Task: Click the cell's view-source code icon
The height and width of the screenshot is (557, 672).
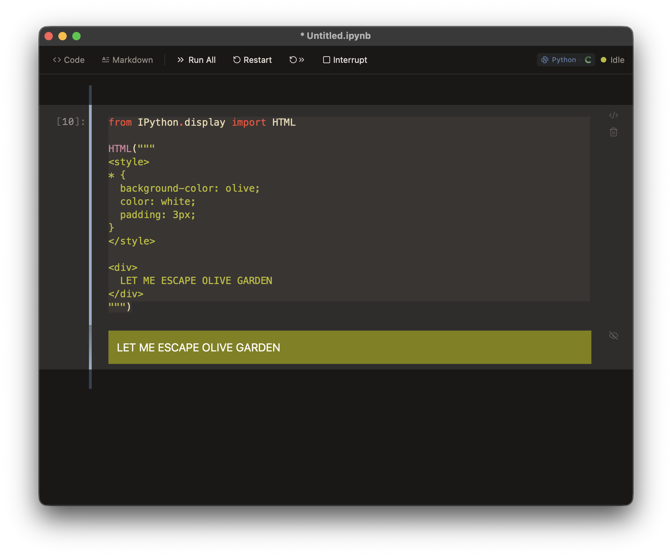Action: [613, 115]
